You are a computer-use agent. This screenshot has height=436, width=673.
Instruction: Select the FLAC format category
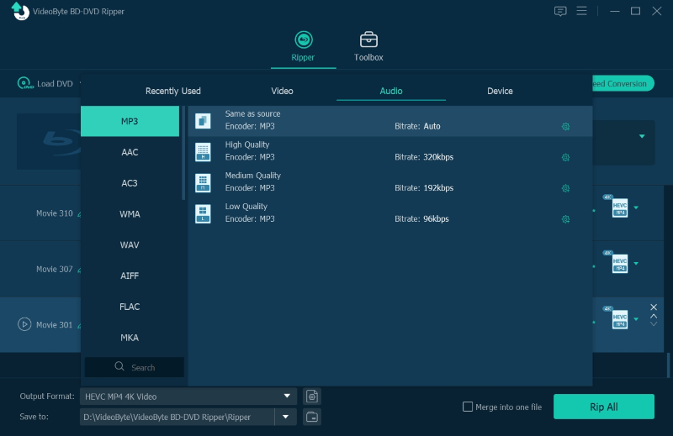[x=130, y=307]
